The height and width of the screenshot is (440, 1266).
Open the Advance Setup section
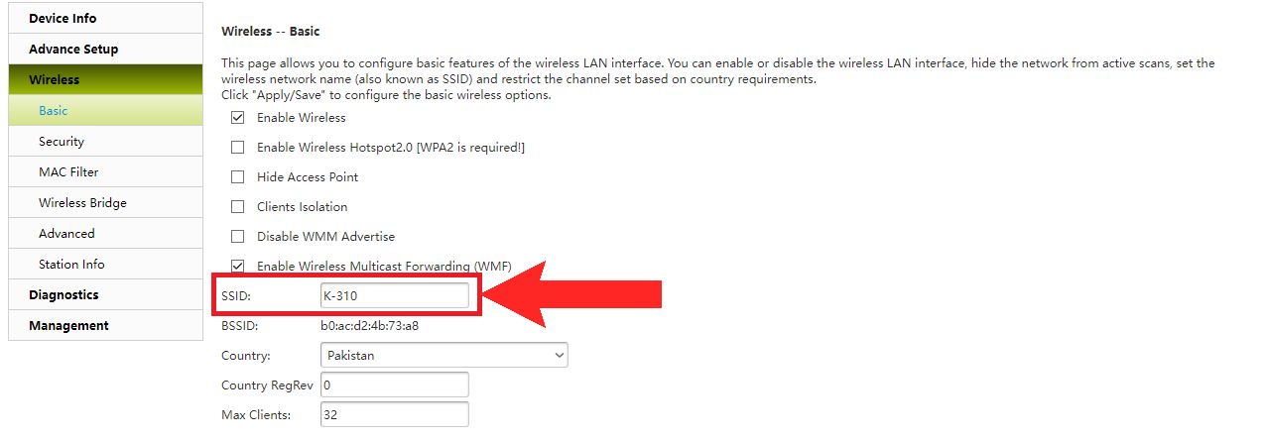[x=73, y=50]
